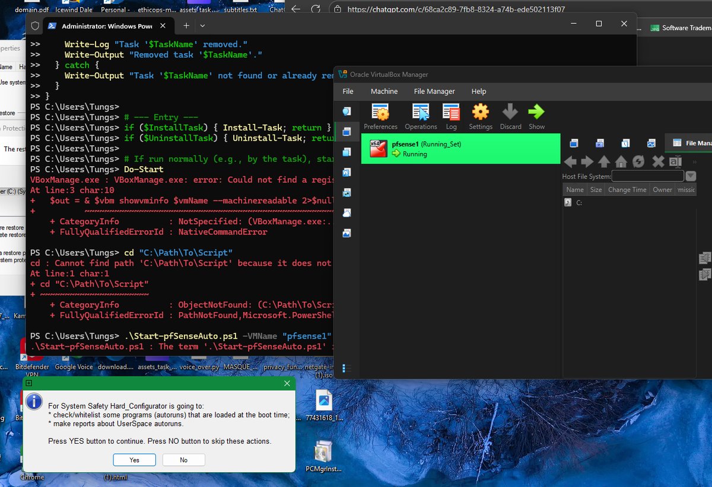The height and width of the screenshot is (487, 712).
Task: Click the upper copy-files icon beside file panel
Action: (x=705, y=258)
